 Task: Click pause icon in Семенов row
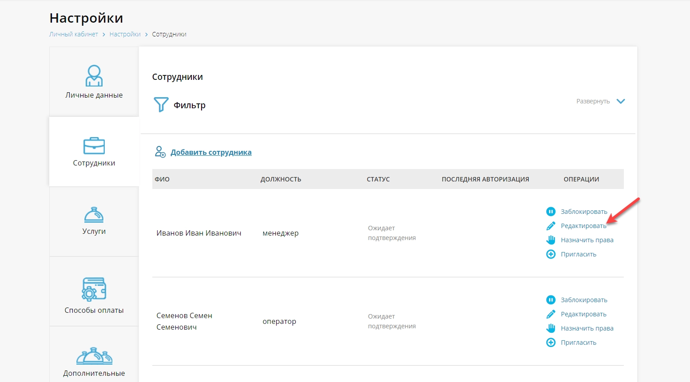point(551,300)
